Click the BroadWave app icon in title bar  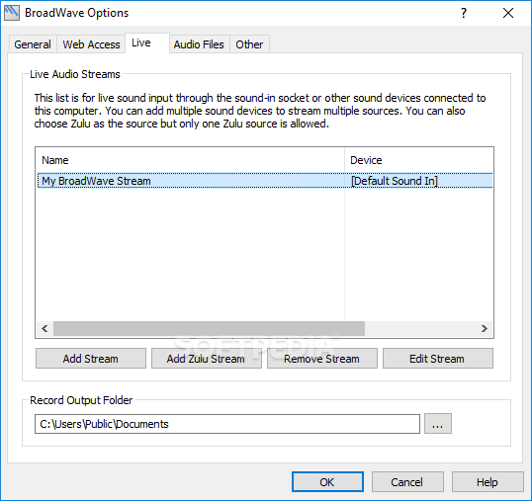click(12, 13)
